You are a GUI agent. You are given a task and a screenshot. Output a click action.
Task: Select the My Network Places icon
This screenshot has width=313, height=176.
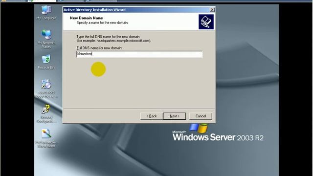46,39
